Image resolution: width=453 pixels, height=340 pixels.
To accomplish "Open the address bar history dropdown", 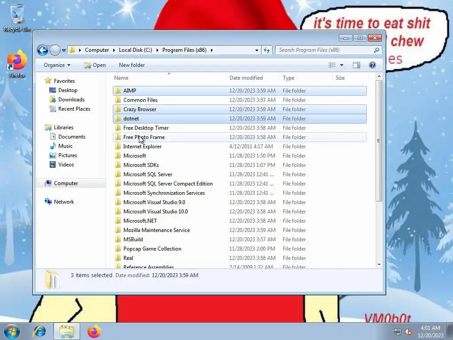I will click(257, 50).
